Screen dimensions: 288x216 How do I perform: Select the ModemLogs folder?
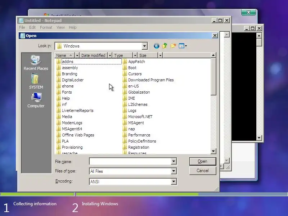[69, 123]
